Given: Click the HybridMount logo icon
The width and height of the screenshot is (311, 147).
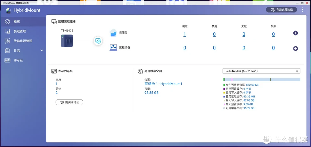Looking at the screenshot, I should tap(8, 10).
